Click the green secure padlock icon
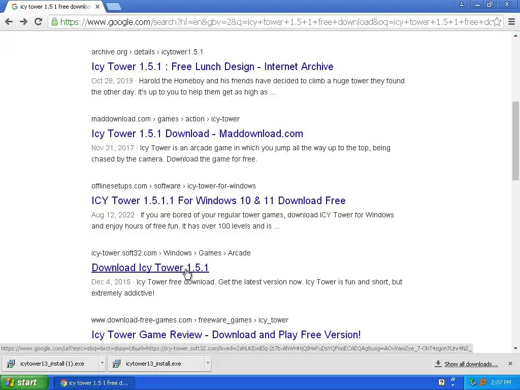This screenshot has height=390, width=520. click(54, 22)
